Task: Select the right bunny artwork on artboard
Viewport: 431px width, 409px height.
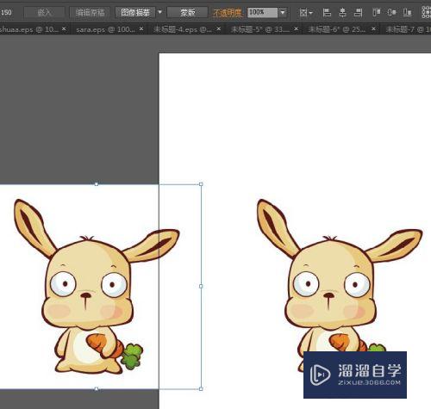Action: tap(339, 287)
